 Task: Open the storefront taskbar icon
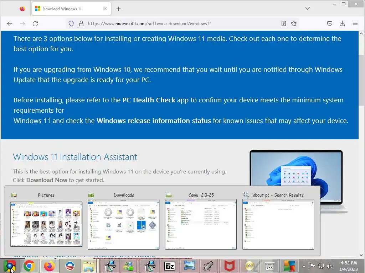(x=269, y=266)
